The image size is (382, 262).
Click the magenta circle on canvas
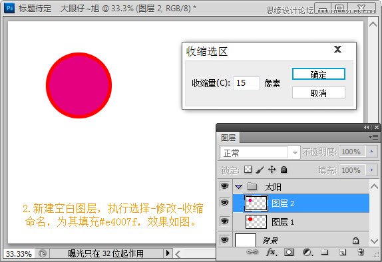click(79, 85)
